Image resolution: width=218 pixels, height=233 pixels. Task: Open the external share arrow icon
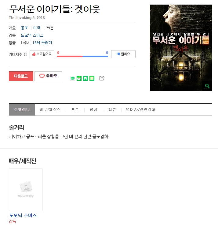coord(102,78)
